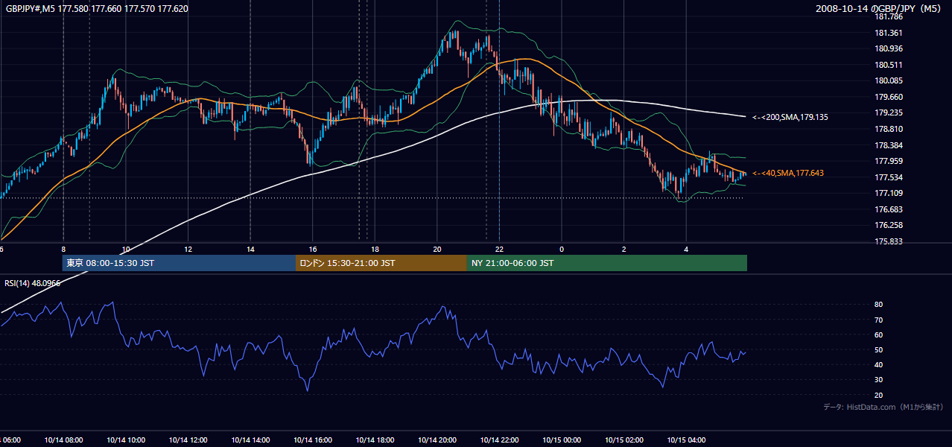The width and height of the screenshot is (952, 447).
Task: Click the 10/15 00:00 date label
Action: pos(561,440)
